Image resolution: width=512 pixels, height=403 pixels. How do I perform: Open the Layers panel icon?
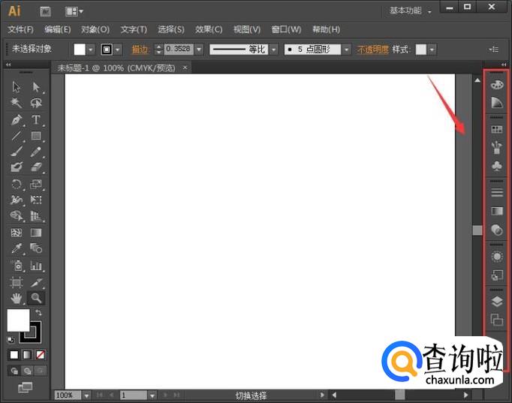point(496,301)
